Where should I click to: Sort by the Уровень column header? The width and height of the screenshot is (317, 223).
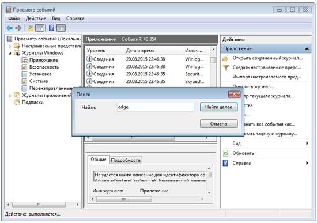(96, 51)
